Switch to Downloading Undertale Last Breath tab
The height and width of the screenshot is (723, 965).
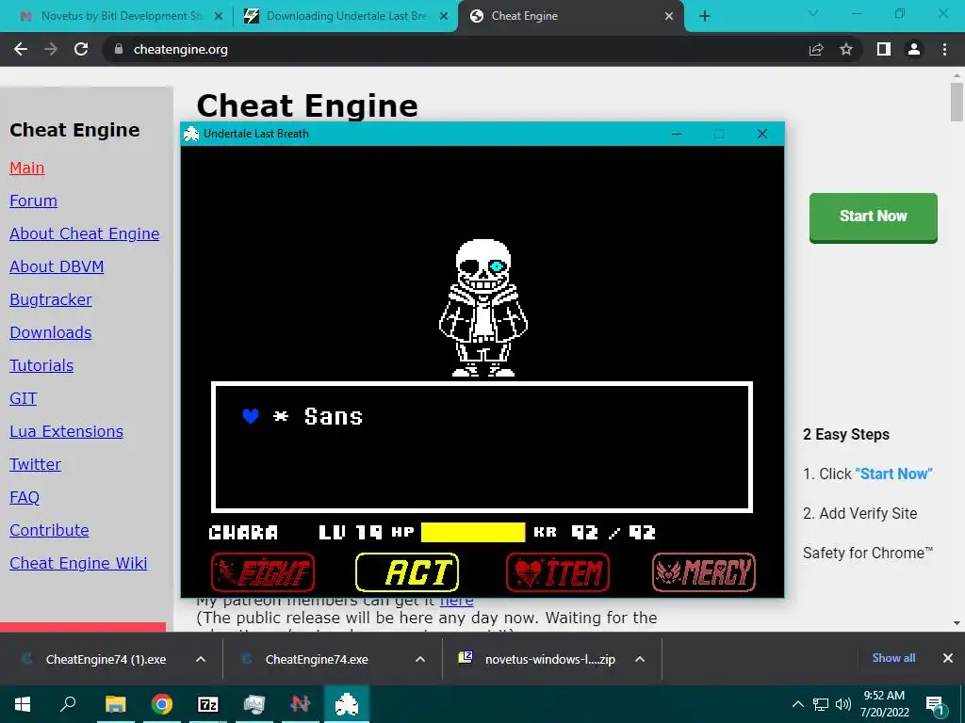point(345,16)
